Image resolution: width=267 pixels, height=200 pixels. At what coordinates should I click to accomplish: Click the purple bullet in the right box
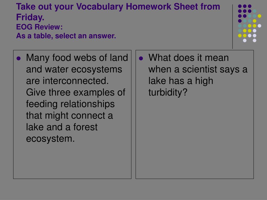click(x=141, y=59)
